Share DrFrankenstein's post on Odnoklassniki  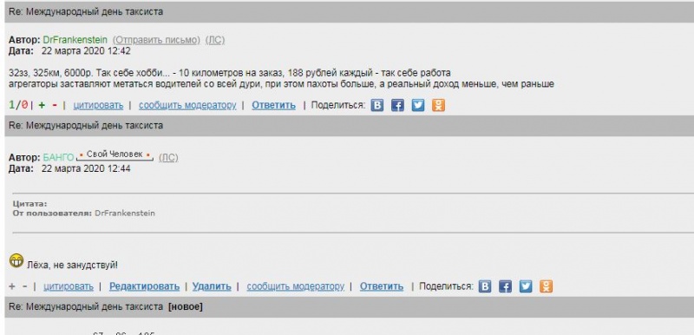click(438, 105)
